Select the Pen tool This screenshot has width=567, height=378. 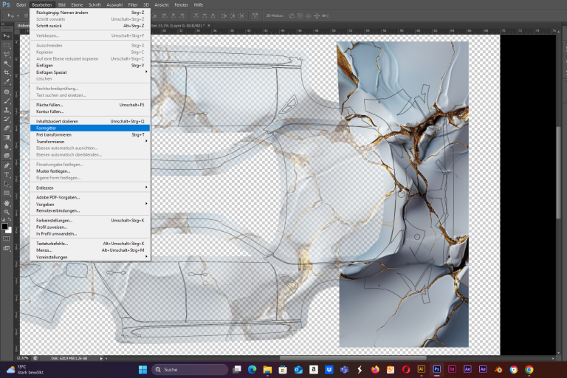[7, 165]
